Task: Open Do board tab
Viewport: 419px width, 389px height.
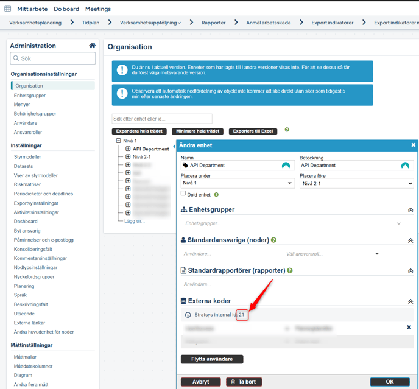Action: tap(66, 9)
